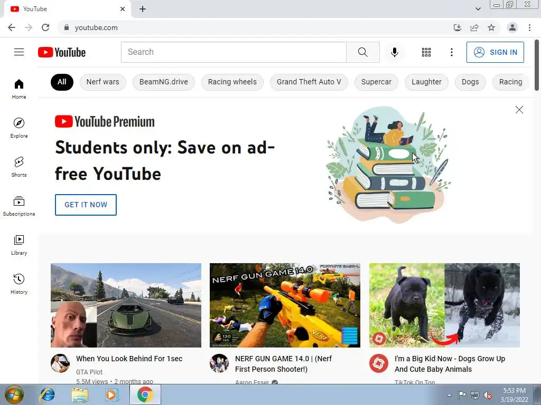The width and height of the screenshot is (541, 405).
Task: Select the Nerf wars chip
Action: (x=103, y=82)
